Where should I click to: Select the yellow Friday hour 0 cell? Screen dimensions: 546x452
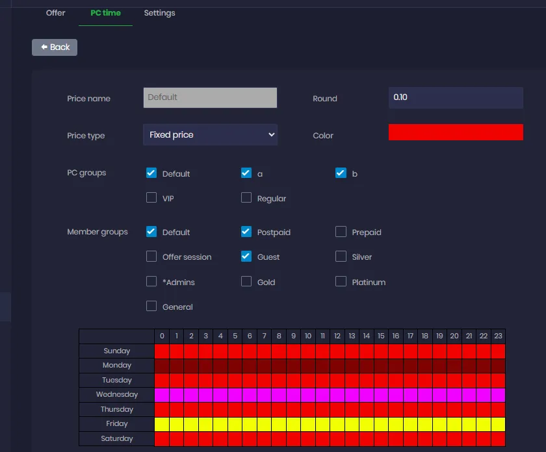point(162,424)
